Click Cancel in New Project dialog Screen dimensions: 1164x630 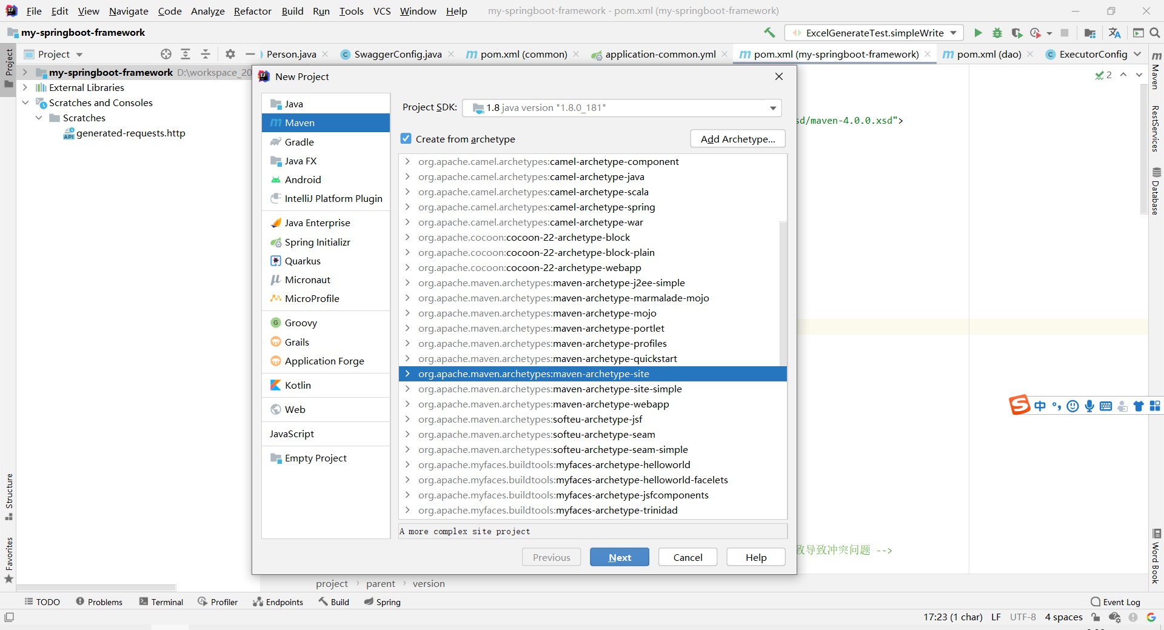(x=687, y=557)
